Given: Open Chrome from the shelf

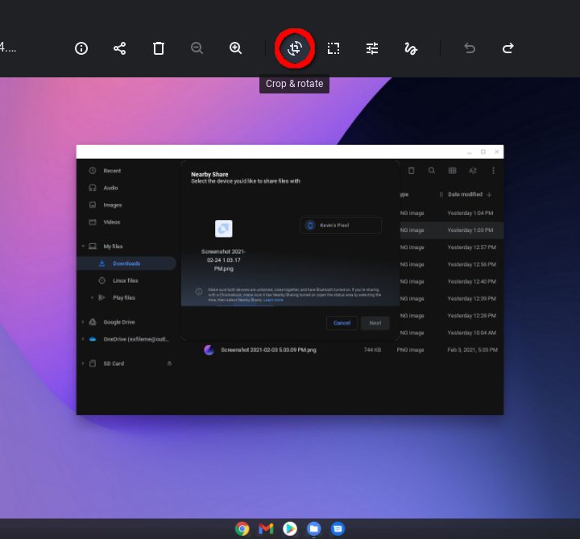Looking at the screenshot, I should tap(242, 529).
